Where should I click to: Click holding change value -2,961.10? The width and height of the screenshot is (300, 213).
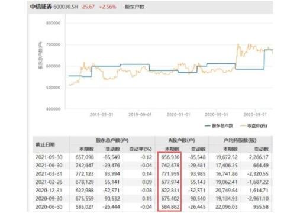(x=258, y=199)
